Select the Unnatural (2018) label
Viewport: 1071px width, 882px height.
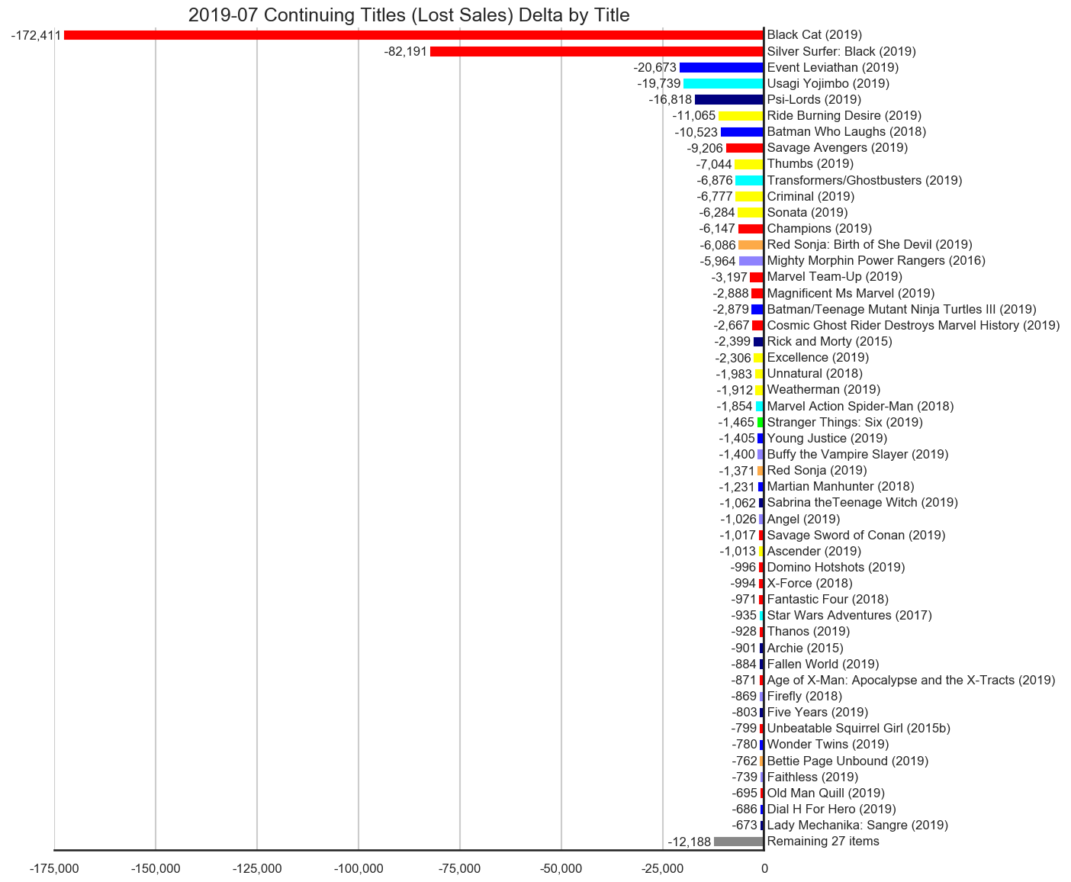coord(815,374)
